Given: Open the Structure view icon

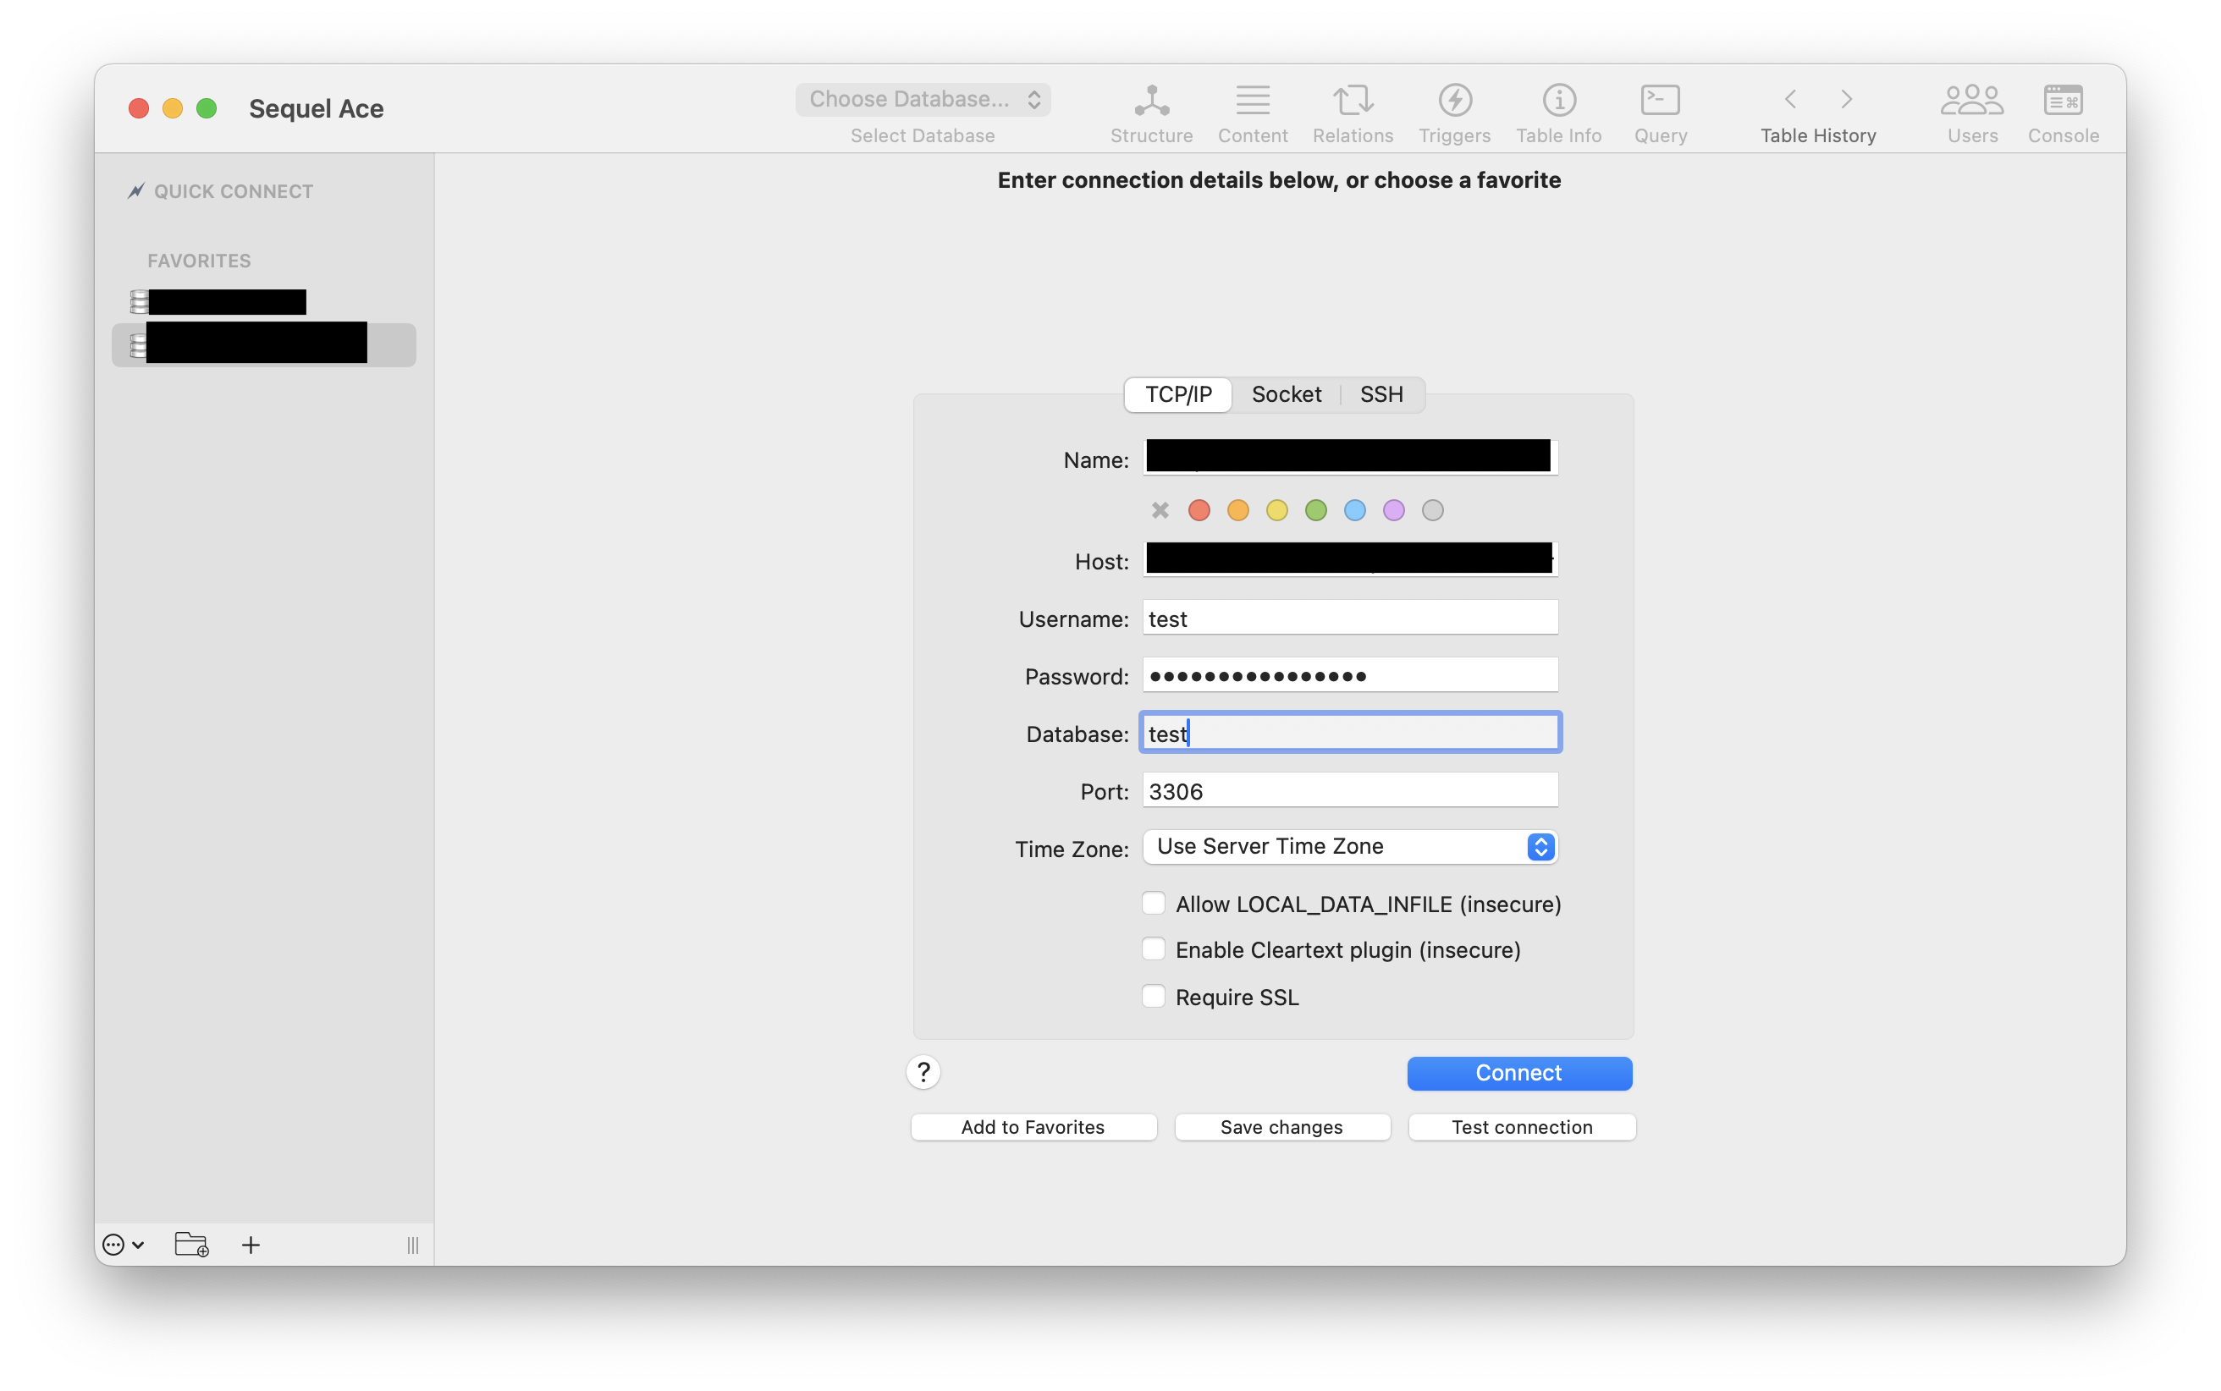Looking at the screenshot, I should click(x=1151, y=101).
